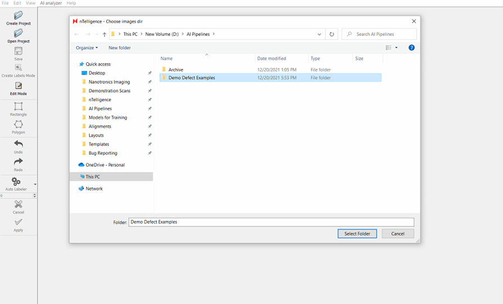Viewport: 503px width, 304px height.
Task: Click the Undo arrow icon
Action: click(19, 144)
